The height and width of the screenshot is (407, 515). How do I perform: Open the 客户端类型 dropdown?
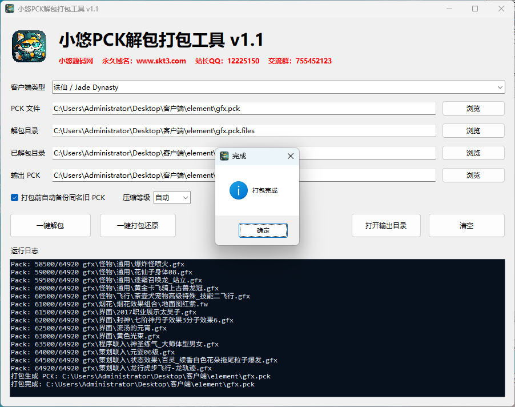pyautogui.click(x=278, y=87)
